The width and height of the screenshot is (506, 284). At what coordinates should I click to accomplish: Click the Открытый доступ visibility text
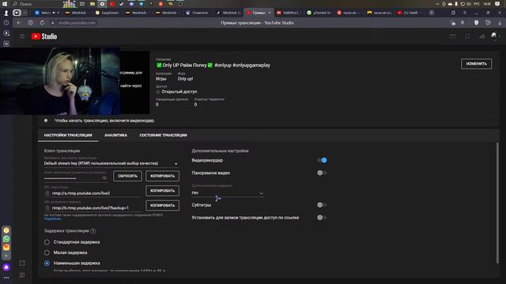point(179,92)
